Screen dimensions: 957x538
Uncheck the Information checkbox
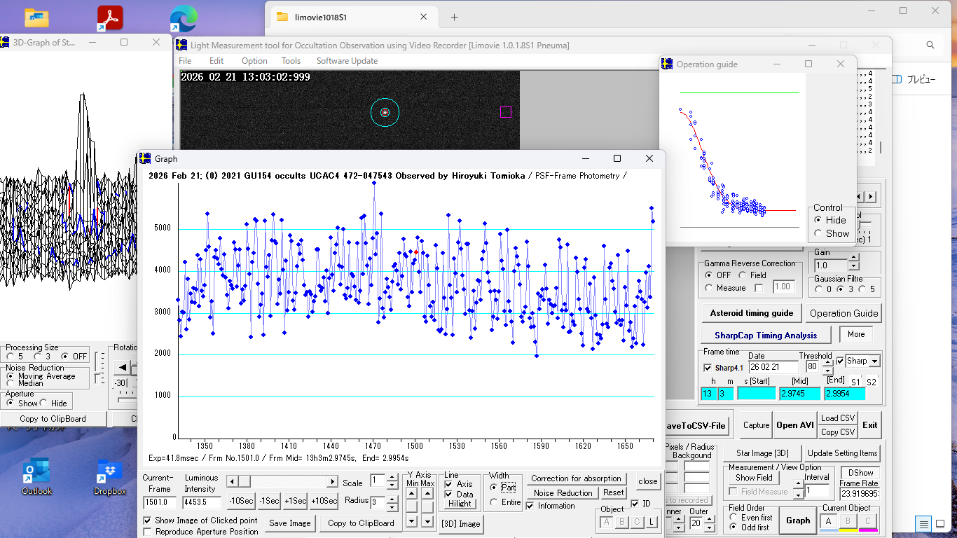(x=530, y=506)
